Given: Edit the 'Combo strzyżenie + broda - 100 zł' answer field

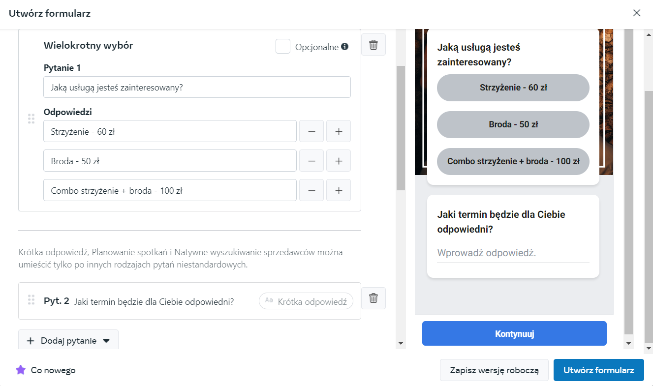Looking at the screenshot, I should [x=170, y=190].
